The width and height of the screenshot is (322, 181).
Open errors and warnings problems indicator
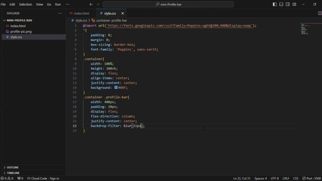click(7, 178)
